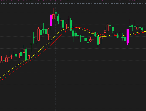Click the horizontal dashed line atop the chart
Viewport: 146px width, 111px height.
click(x=73, y=3)
